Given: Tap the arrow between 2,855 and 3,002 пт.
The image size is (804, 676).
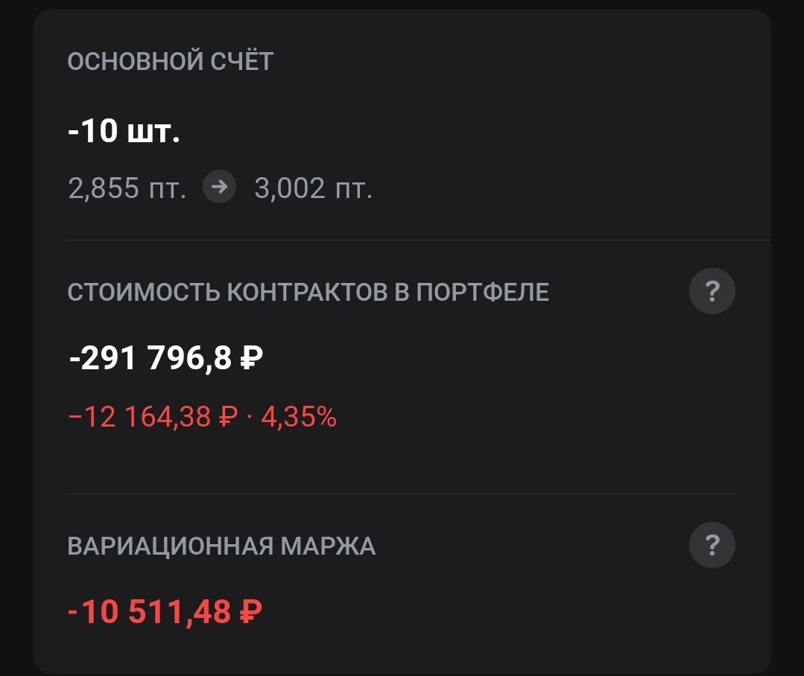Looking at the screenshot, I should (x=220, y=187).
